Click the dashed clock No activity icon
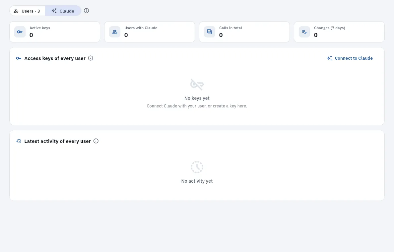 click(x=197, y=167)
